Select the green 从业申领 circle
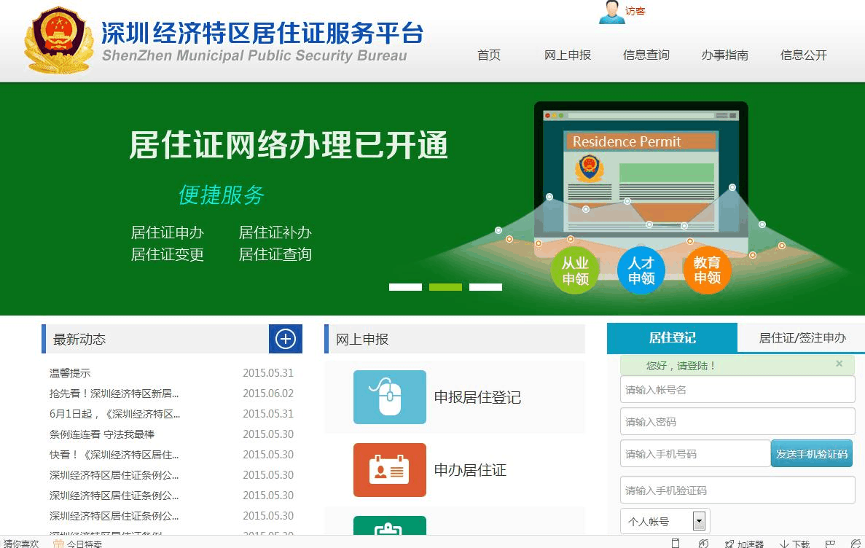 click(575, 271)
